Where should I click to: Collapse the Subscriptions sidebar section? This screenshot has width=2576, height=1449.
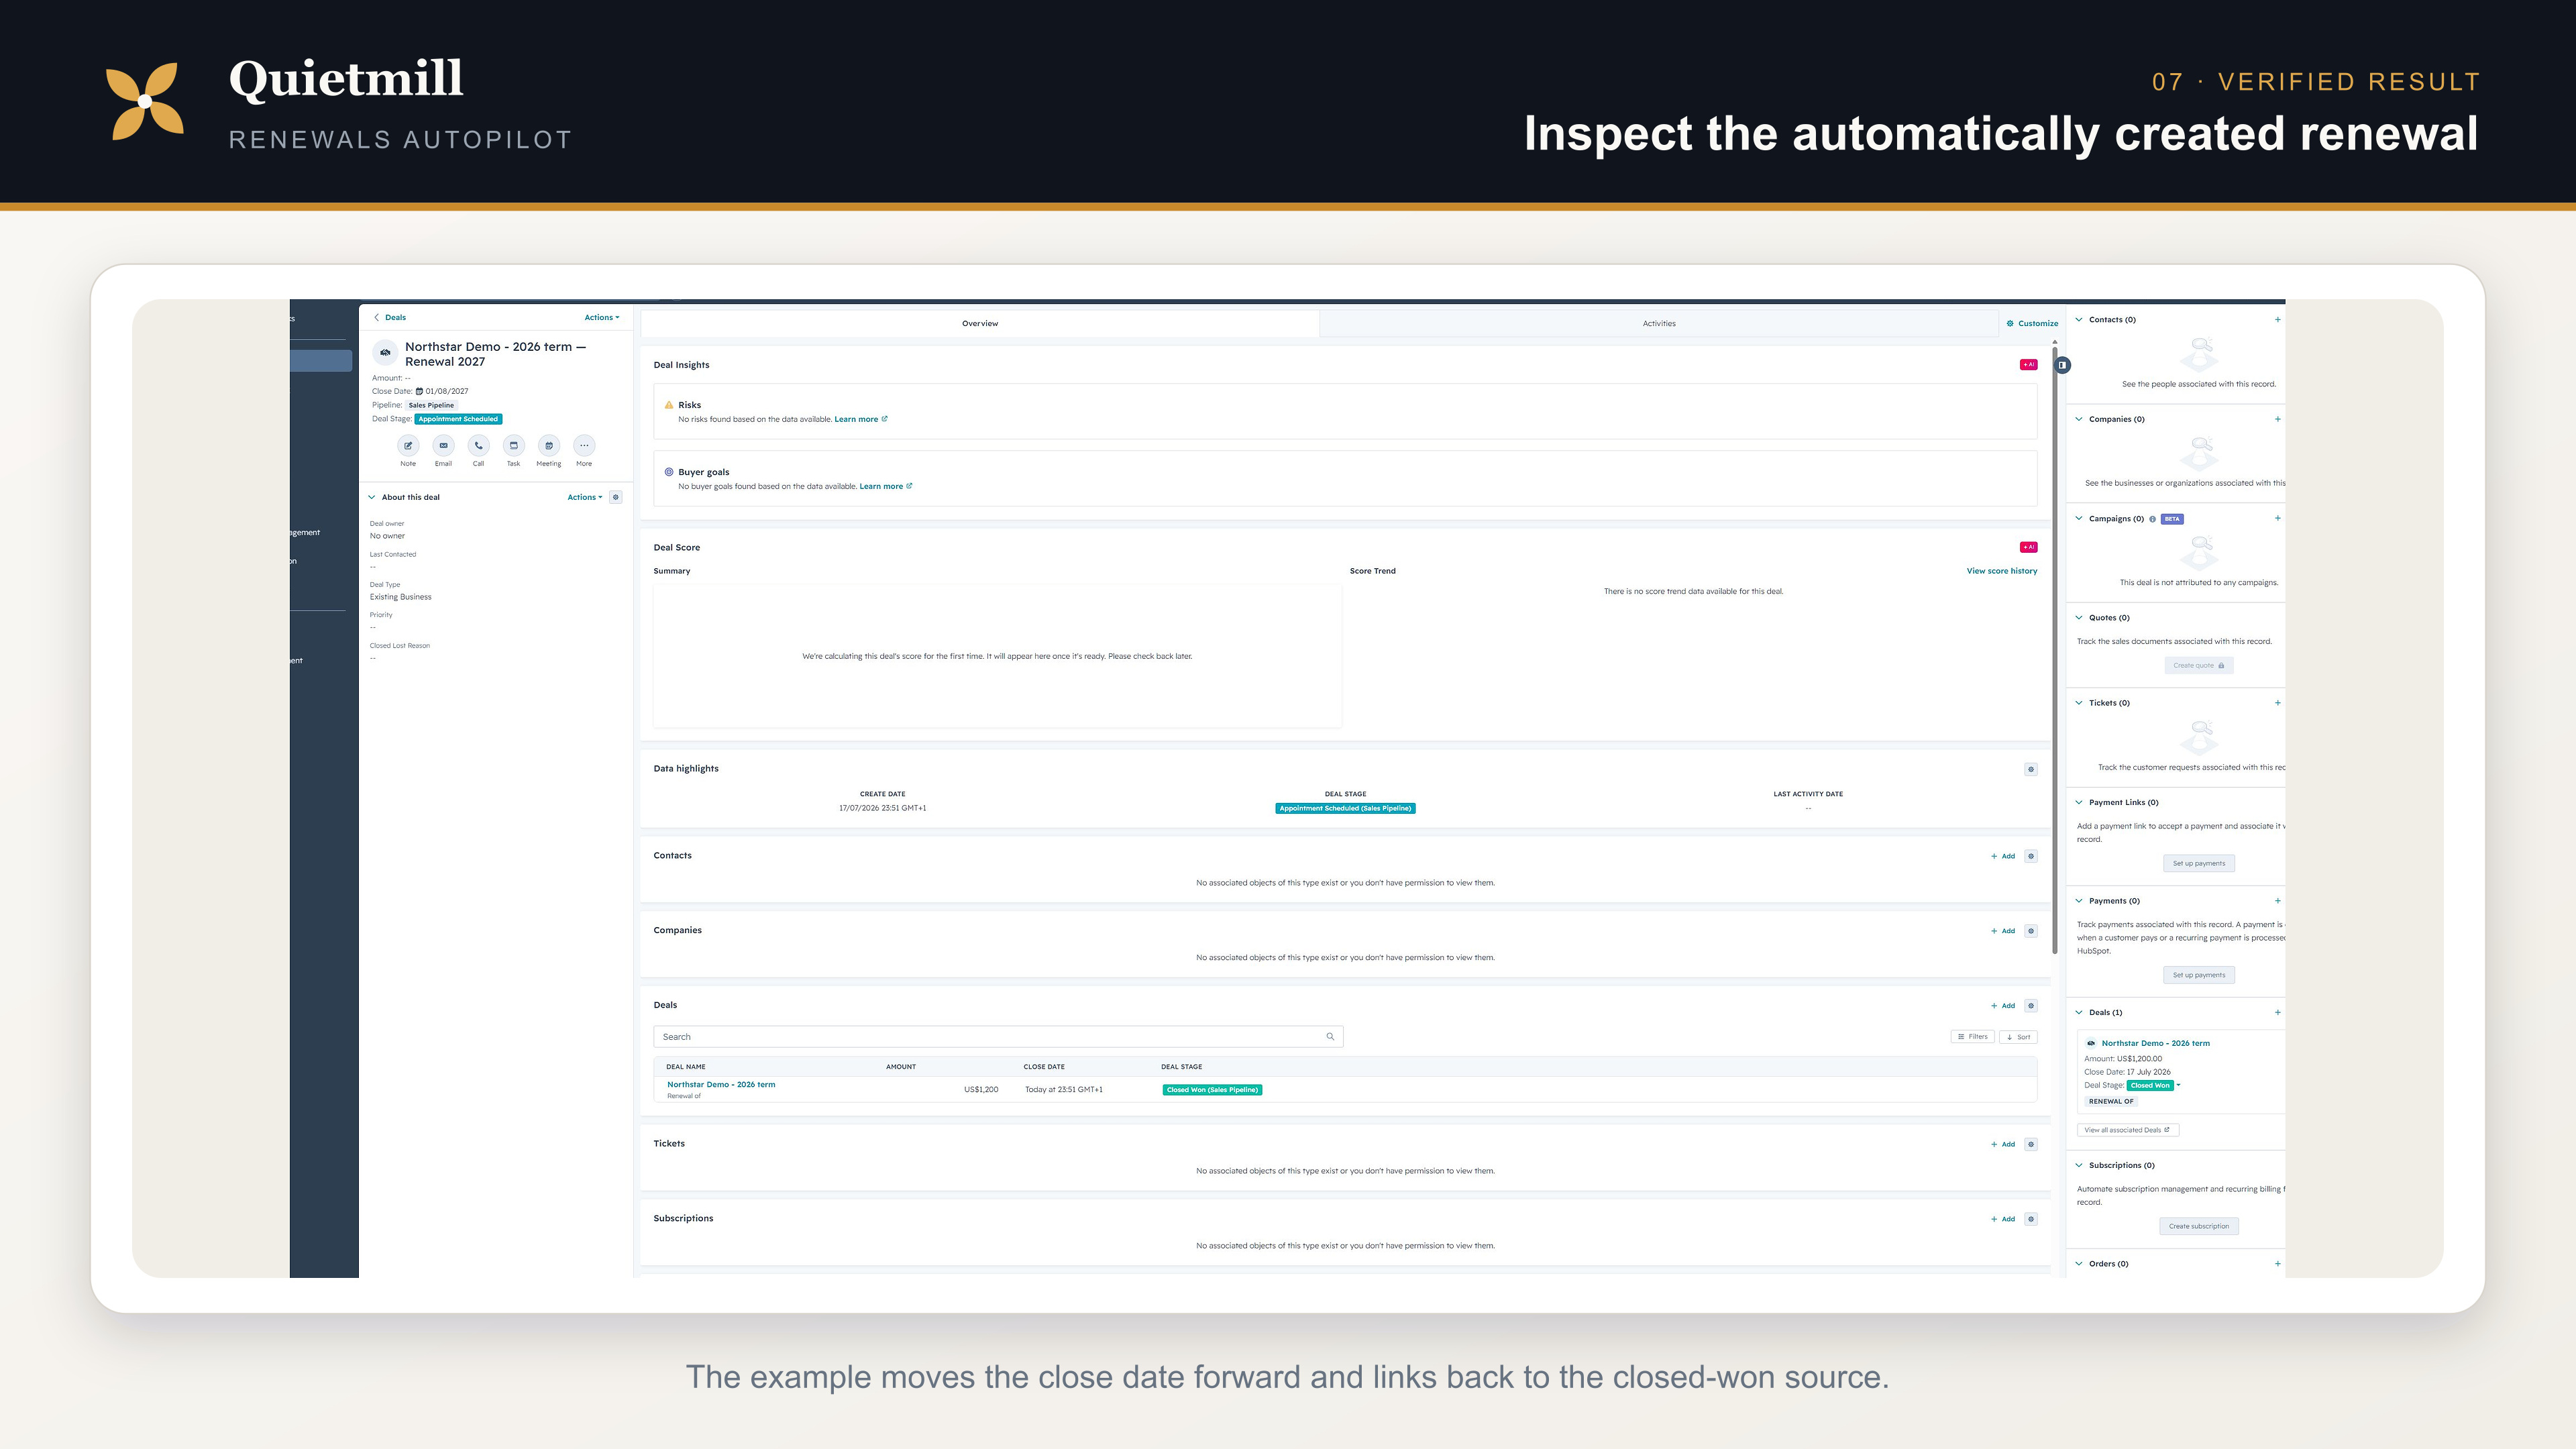click(x=2079, y=1165)
